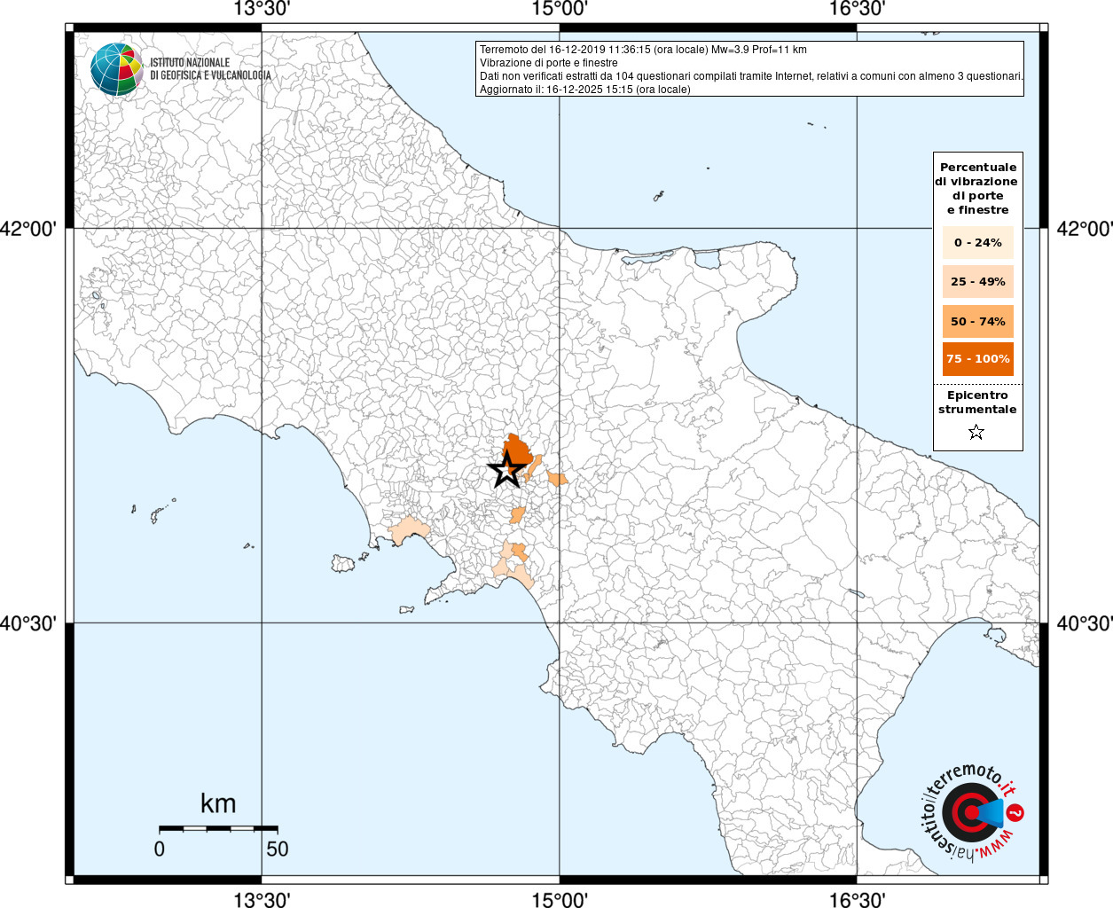Click the INGV globe logo
This screenshot has height=908, width=1113.
(x=117, y=69)
